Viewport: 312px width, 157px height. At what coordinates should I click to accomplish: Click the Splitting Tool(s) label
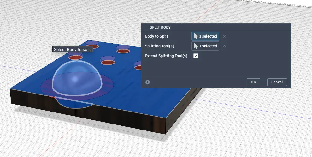160,46
